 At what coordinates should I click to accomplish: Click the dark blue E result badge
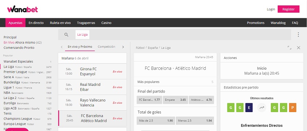pos(249,108)
